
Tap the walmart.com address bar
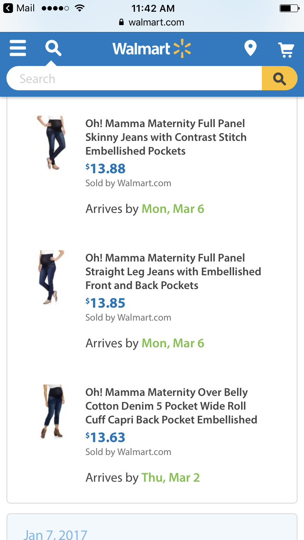point(152,22)
